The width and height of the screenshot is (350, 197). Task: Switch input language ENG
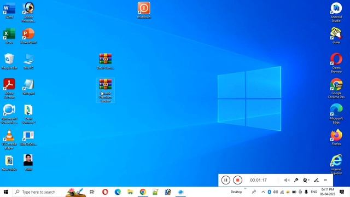[x=313, y=192]
